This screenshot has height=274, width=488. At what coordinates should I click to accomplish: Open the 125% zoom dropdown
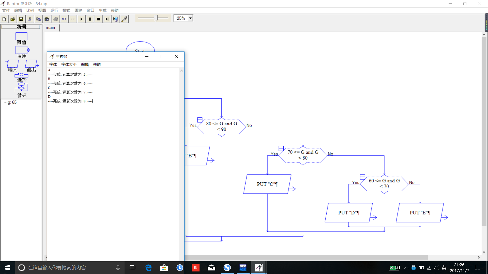190,18
